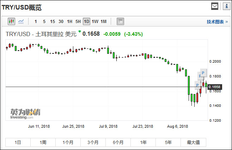Click the Jun 11, 2018 date label
Screen dimensions: 232x150
pyautogui.click(x=39, y=126)
